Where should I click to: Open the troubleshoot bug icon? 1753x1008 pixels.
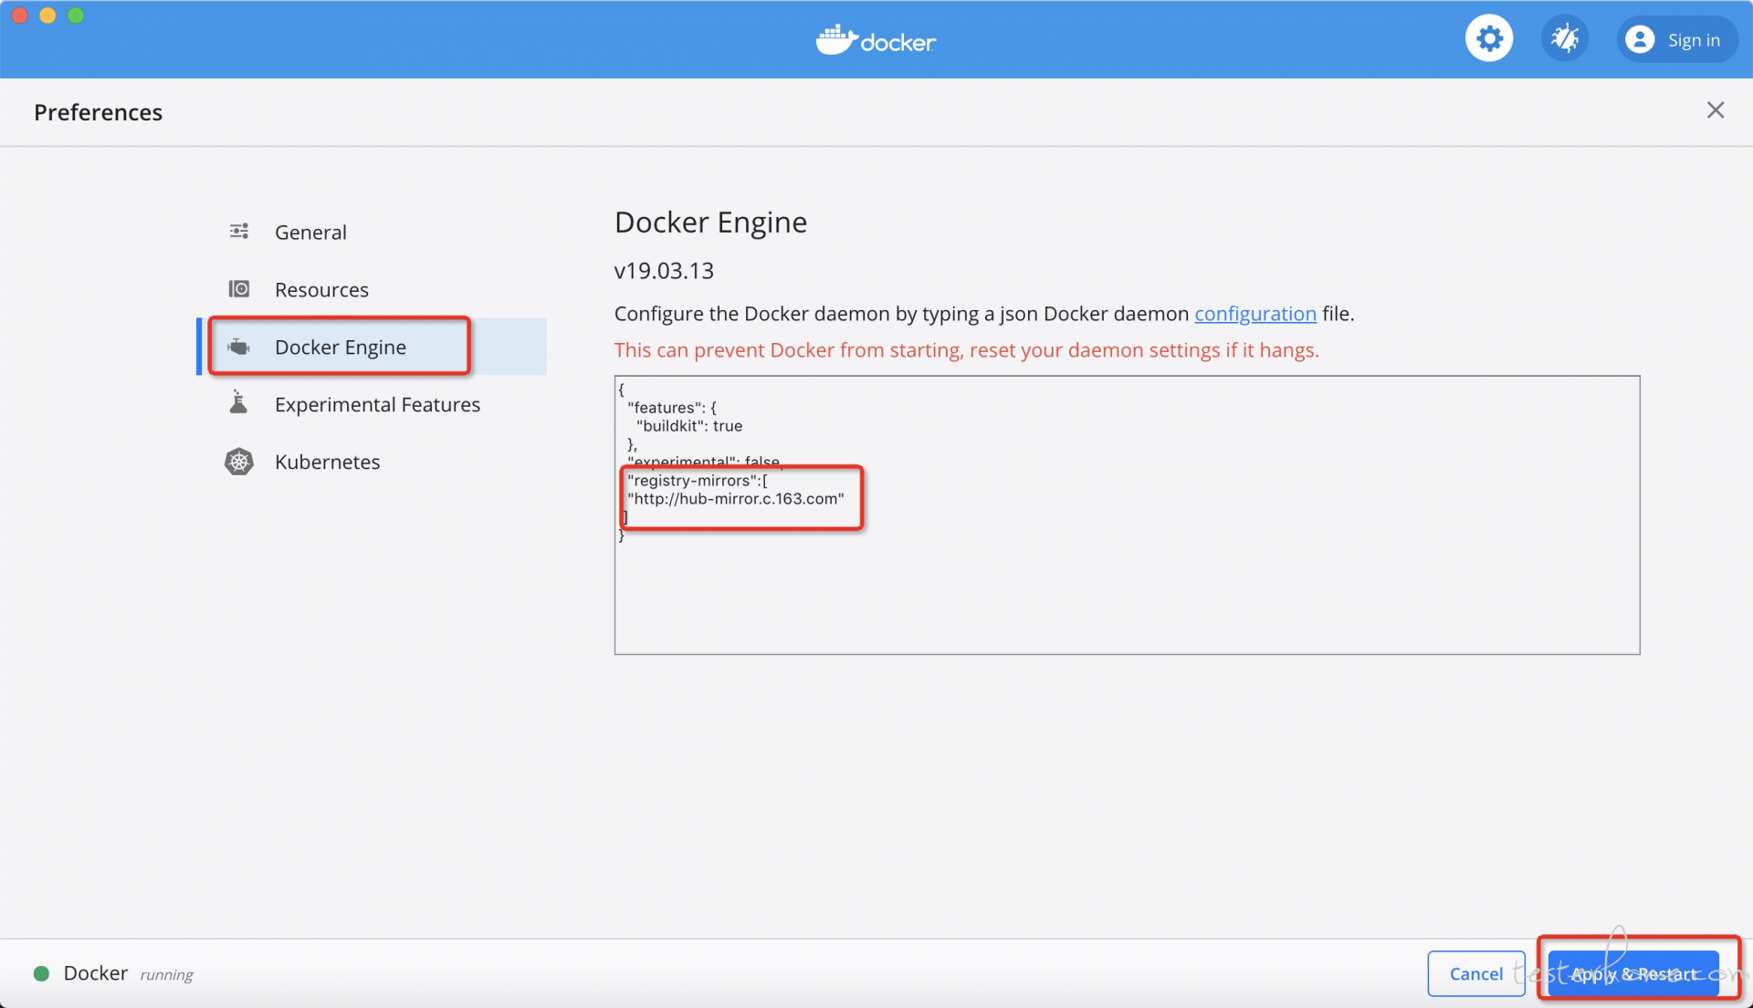pos(1565,39)
